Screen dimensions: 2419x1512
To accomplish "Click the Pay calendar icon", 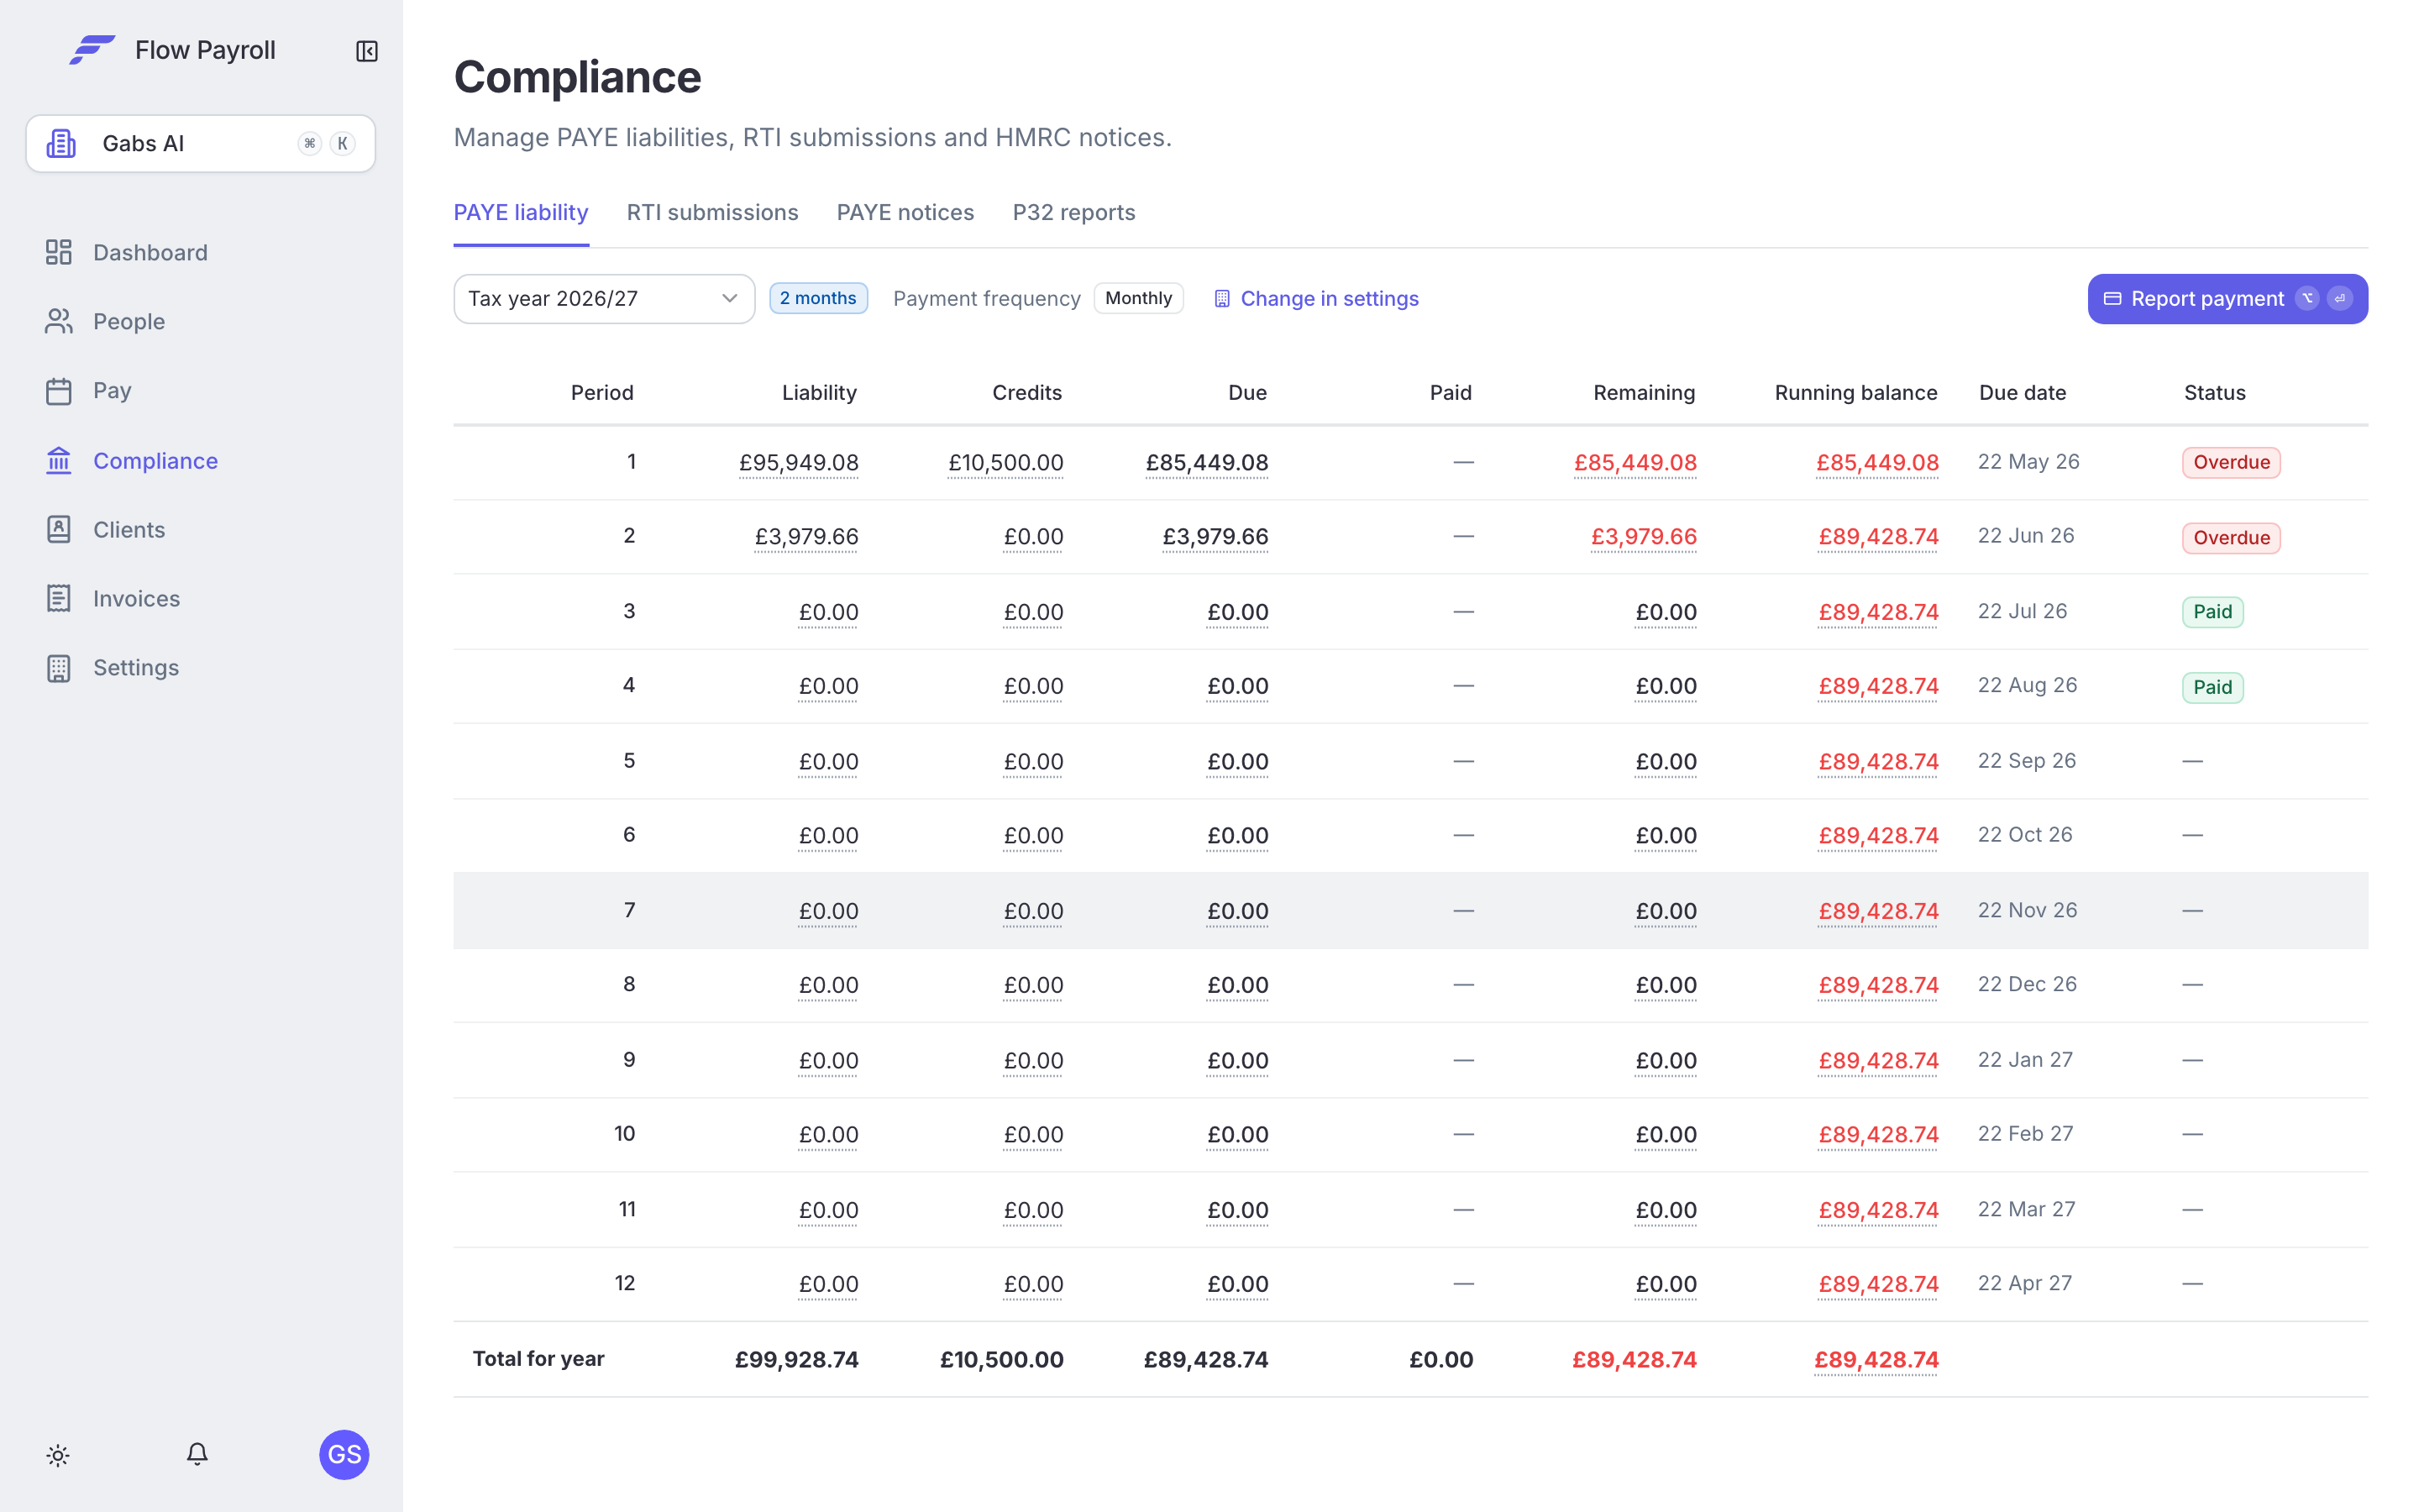I will (x=59, y=391).
